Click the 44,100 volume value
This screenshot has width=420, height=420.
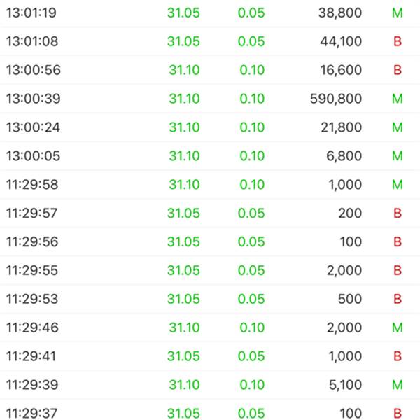coord(339,41)
